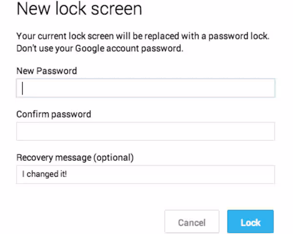Click the sentence about replacing the current lock screen
This screenshot has height=234, width=293.
[143, 37]
